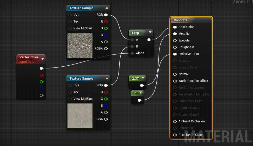The height and width of the screenshot is (146, 253).
Task: Click the RGBA output pin of the bottom Texture Sample
Action: tap(106, 119)
